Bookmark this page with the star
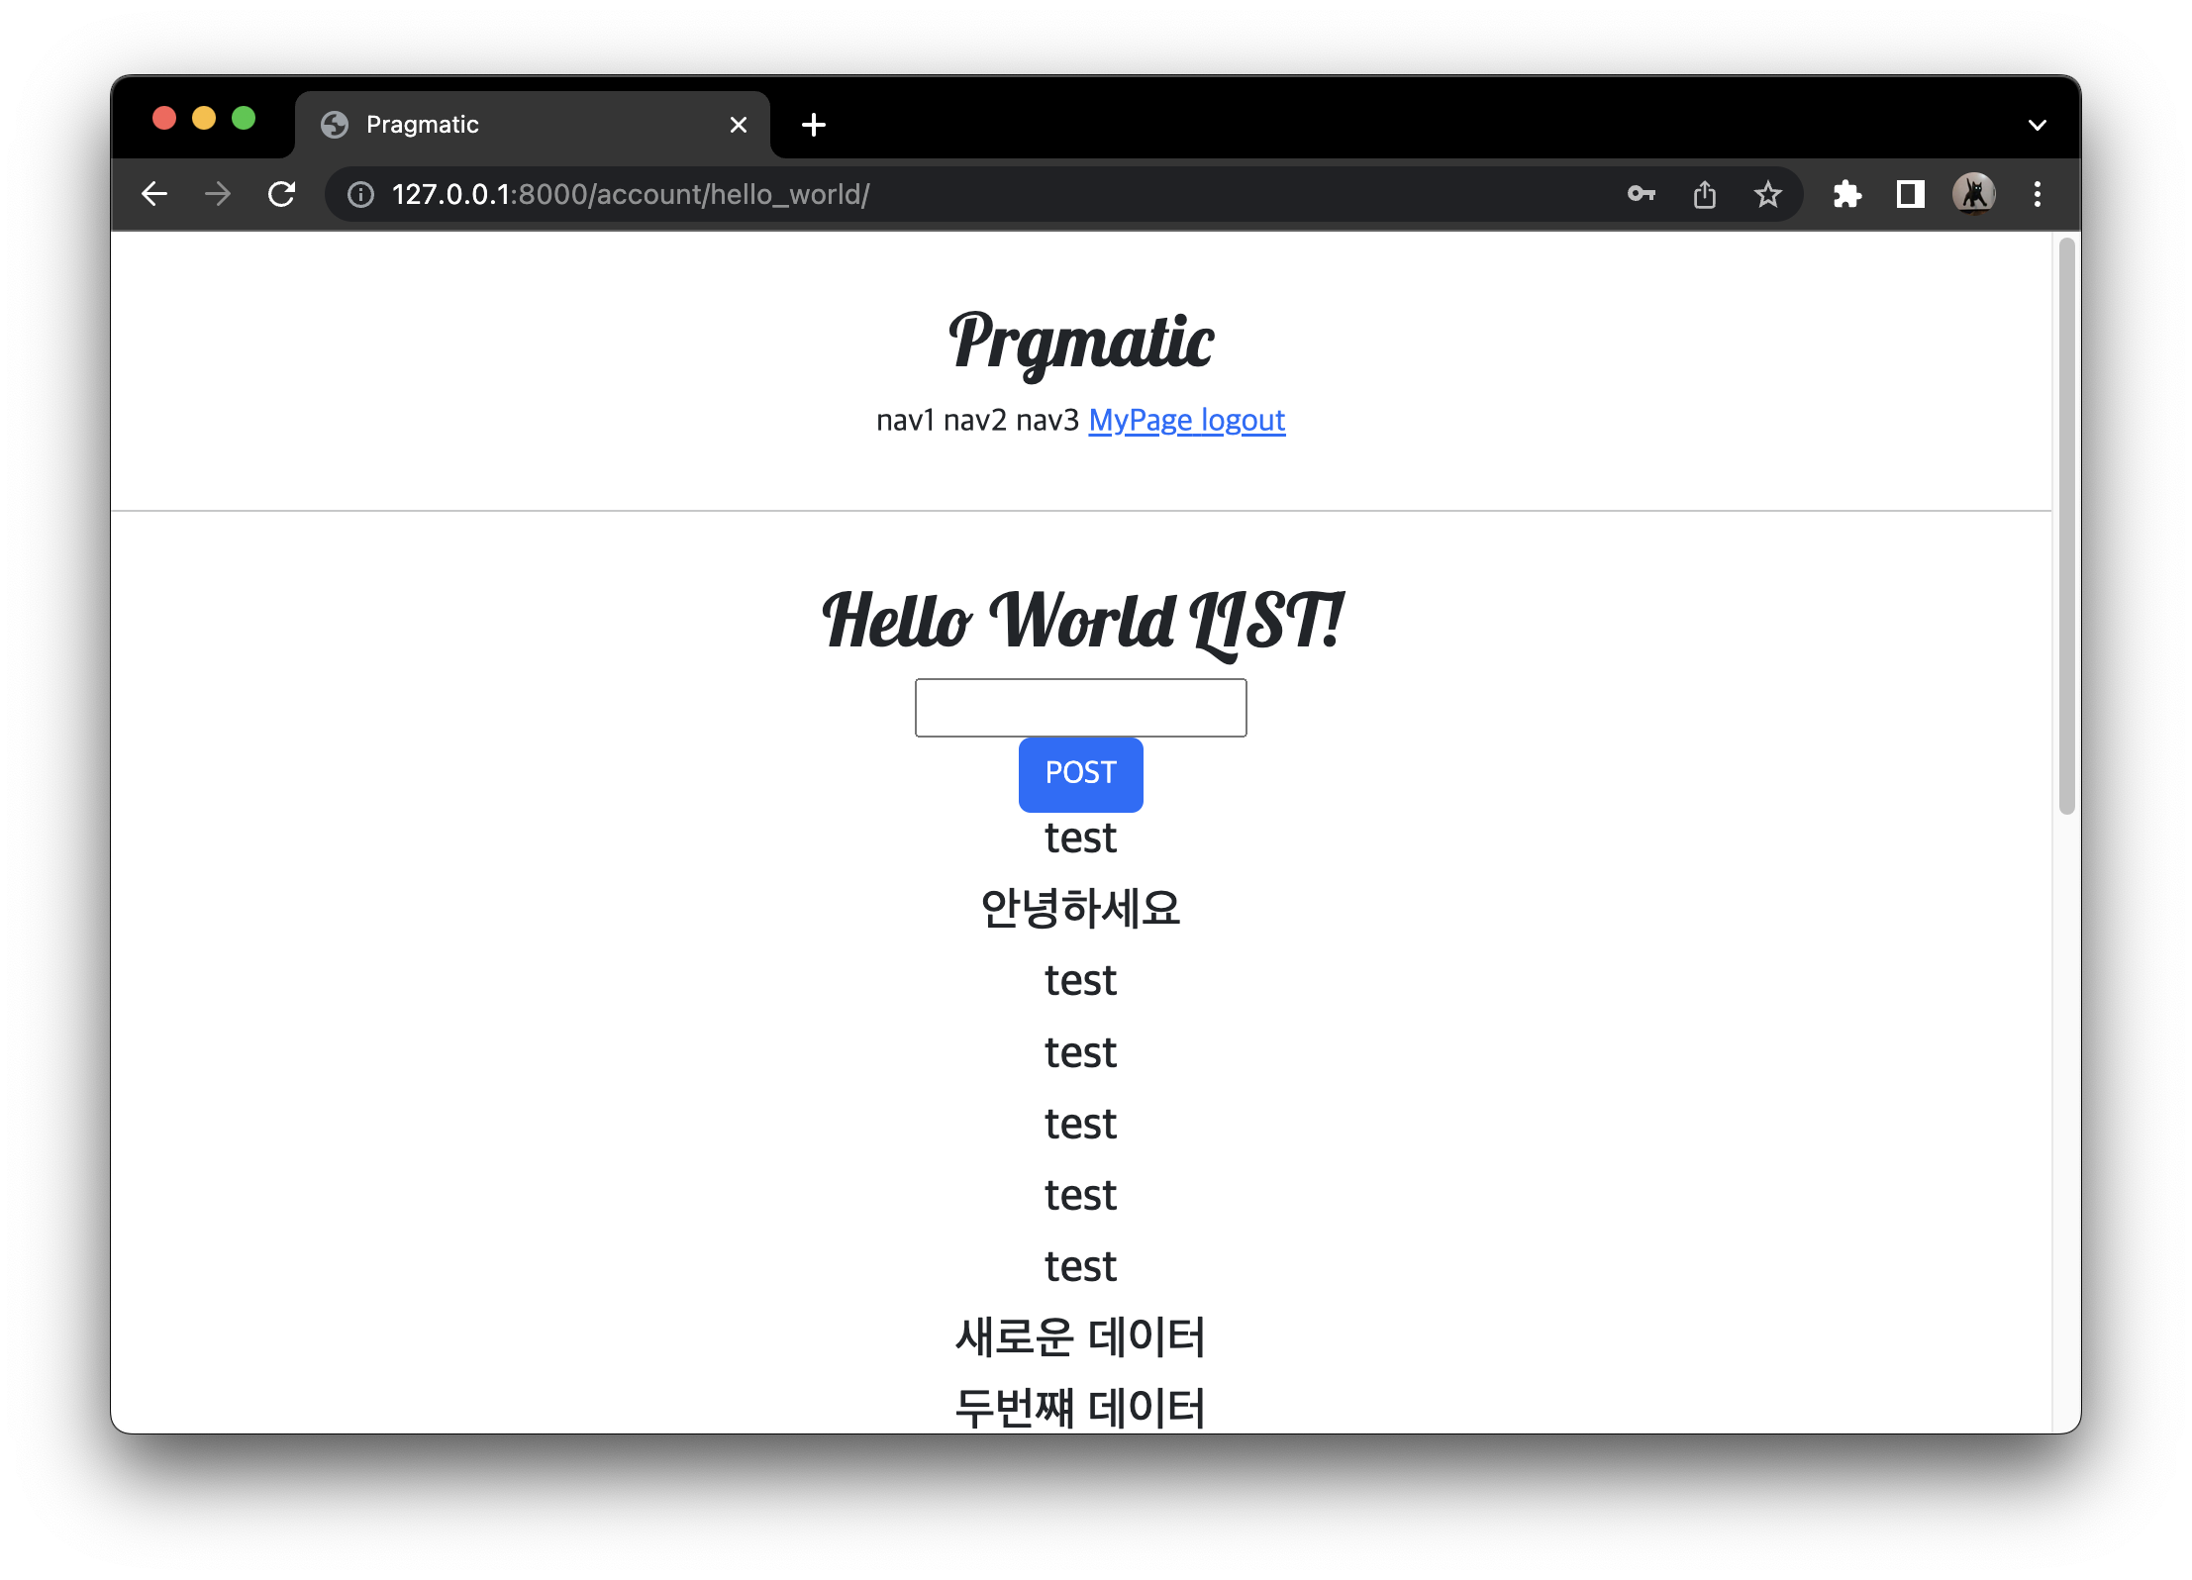The image size is (2192, 1580). tap(1767, 194)
